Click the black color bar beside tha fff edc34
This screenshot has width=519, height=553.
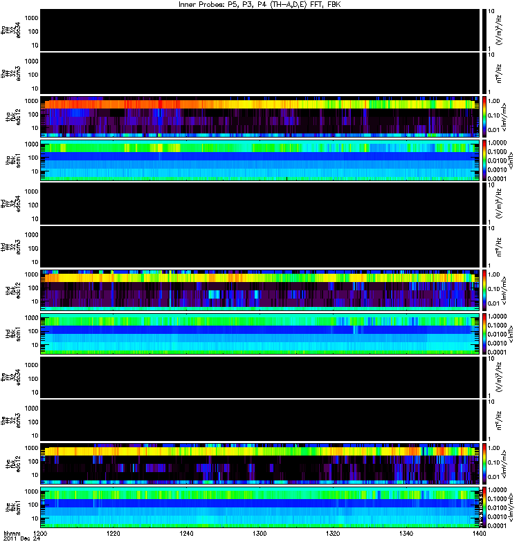point(484,30)
